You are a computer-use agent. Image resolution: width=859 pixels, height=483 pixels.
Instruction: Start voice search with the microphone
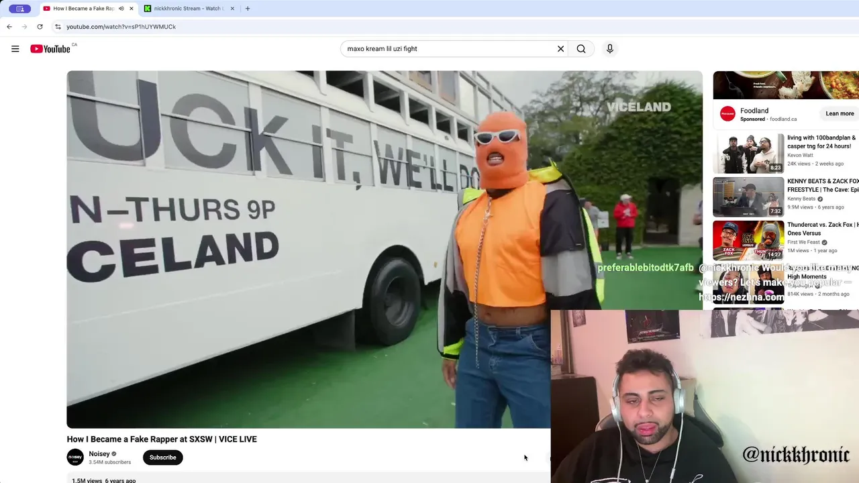[610, 49]
